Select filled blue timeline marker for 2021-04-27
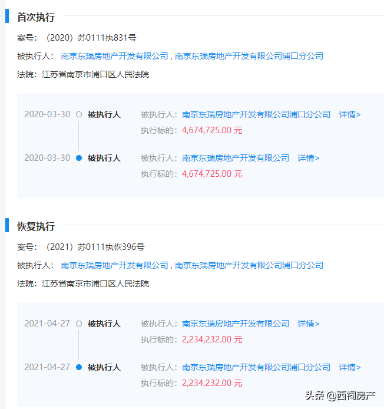Viewport: 384px width, 409px height. 79,367
